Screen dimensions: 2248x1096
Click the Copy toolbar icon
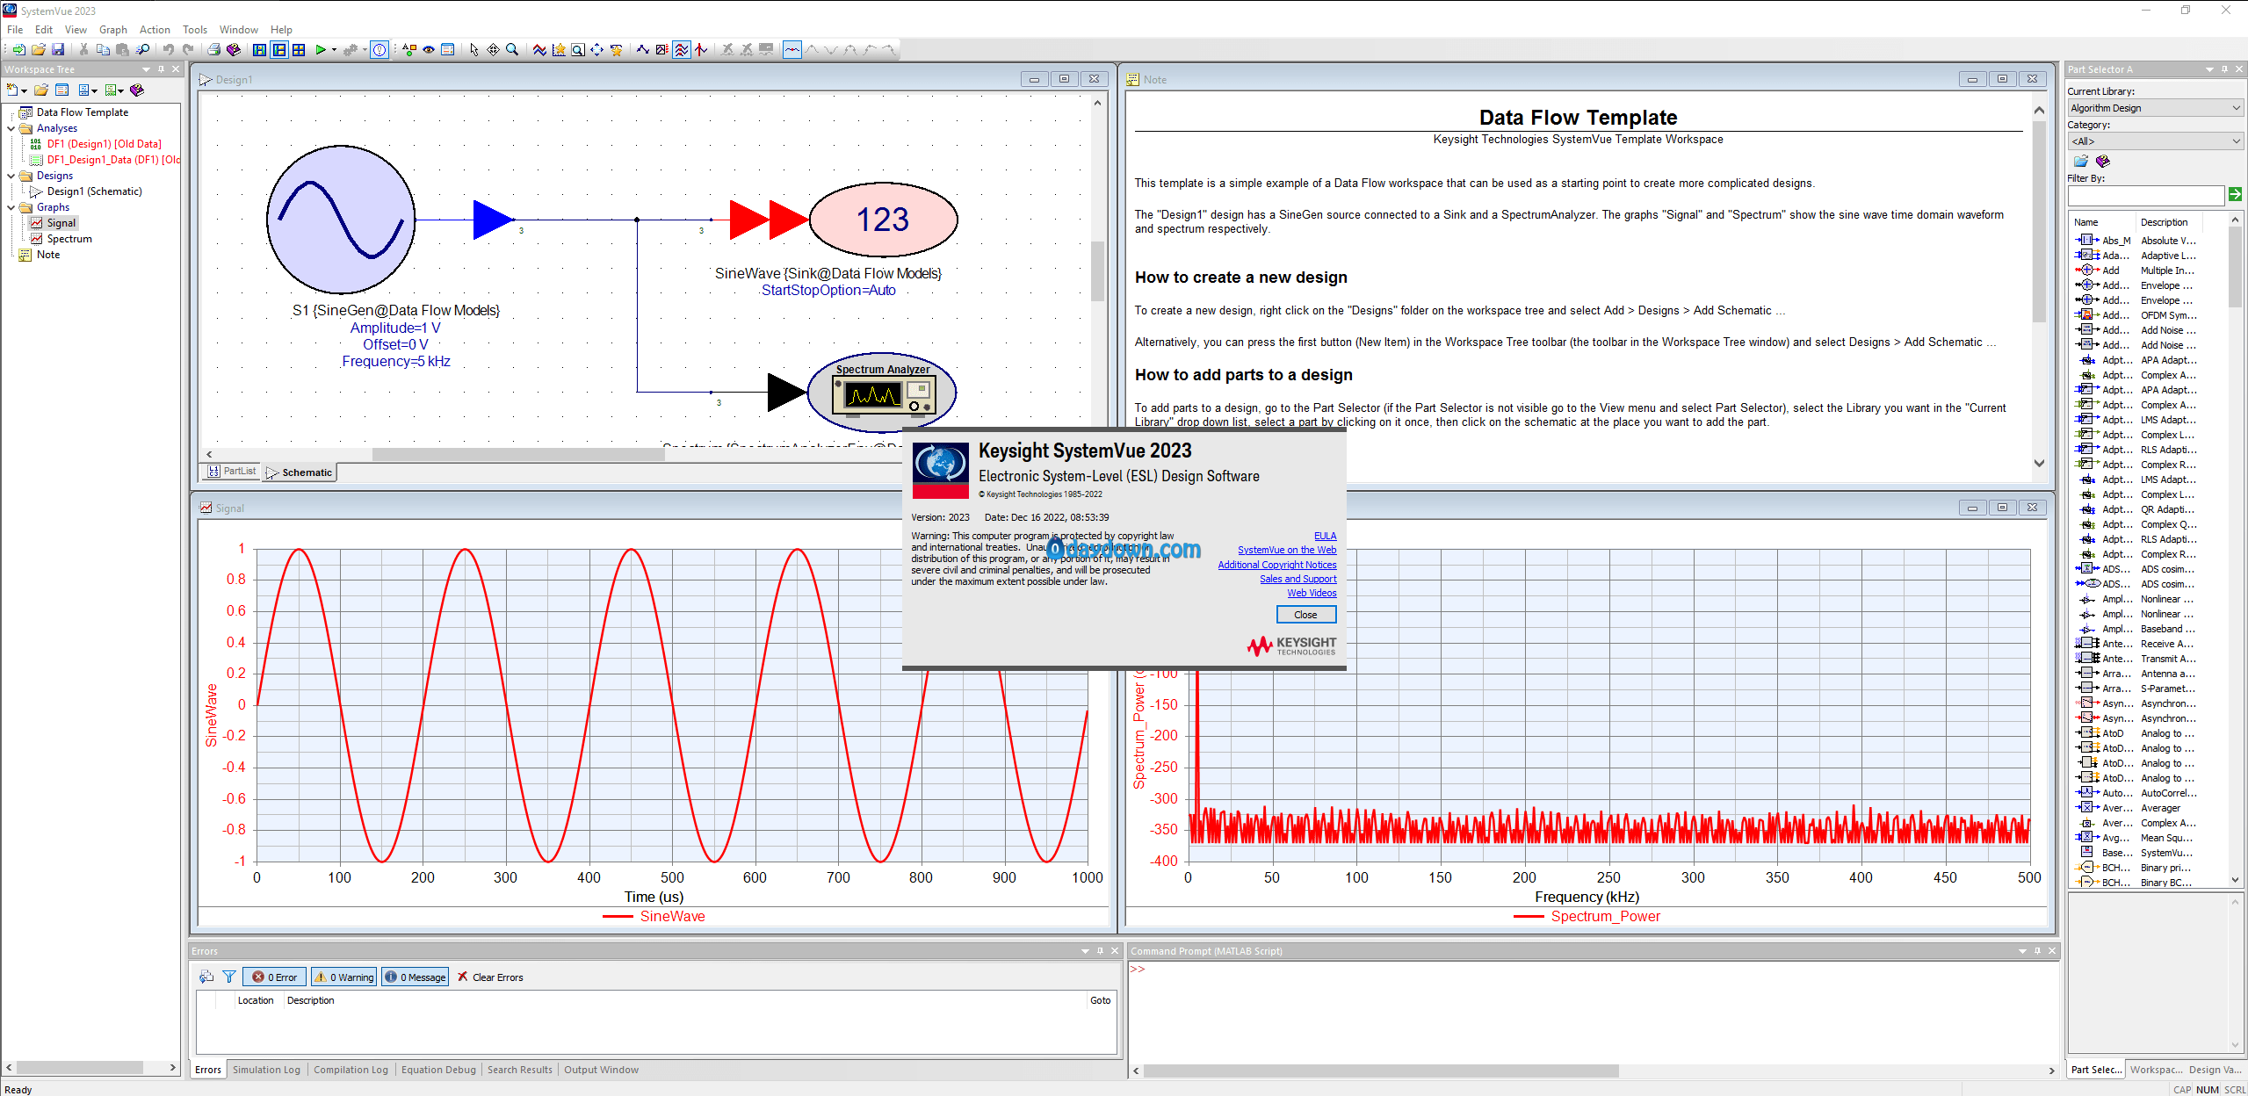[103, 50]
